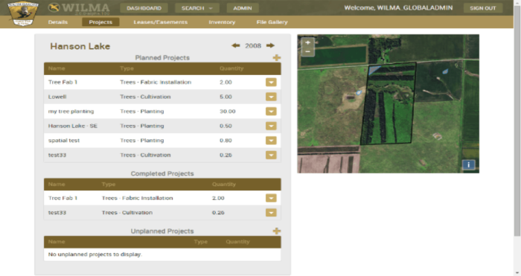Image resolution: width=521 pixels, height=276 pixels.
Task: Go to the DASHBOARD
Action: click(144, 8)
